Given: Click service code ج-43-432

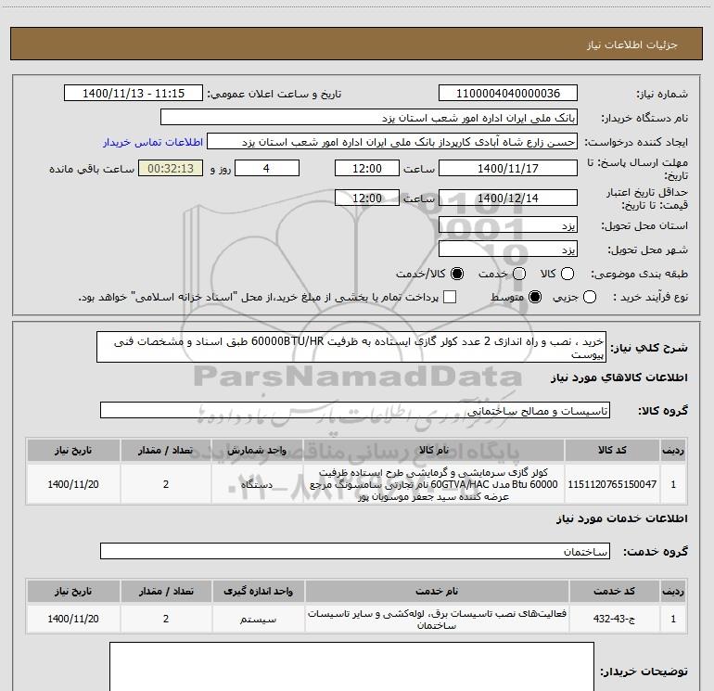Looking at the screenshot, I should coord(614,619).
